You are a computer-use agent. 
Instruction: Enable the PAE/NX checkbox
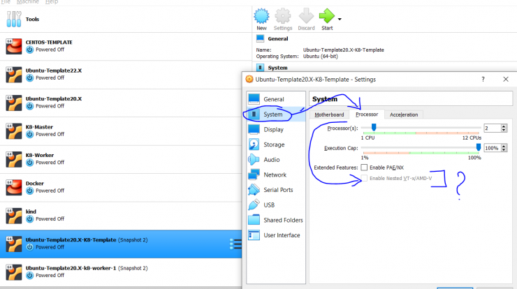point(364,168)
